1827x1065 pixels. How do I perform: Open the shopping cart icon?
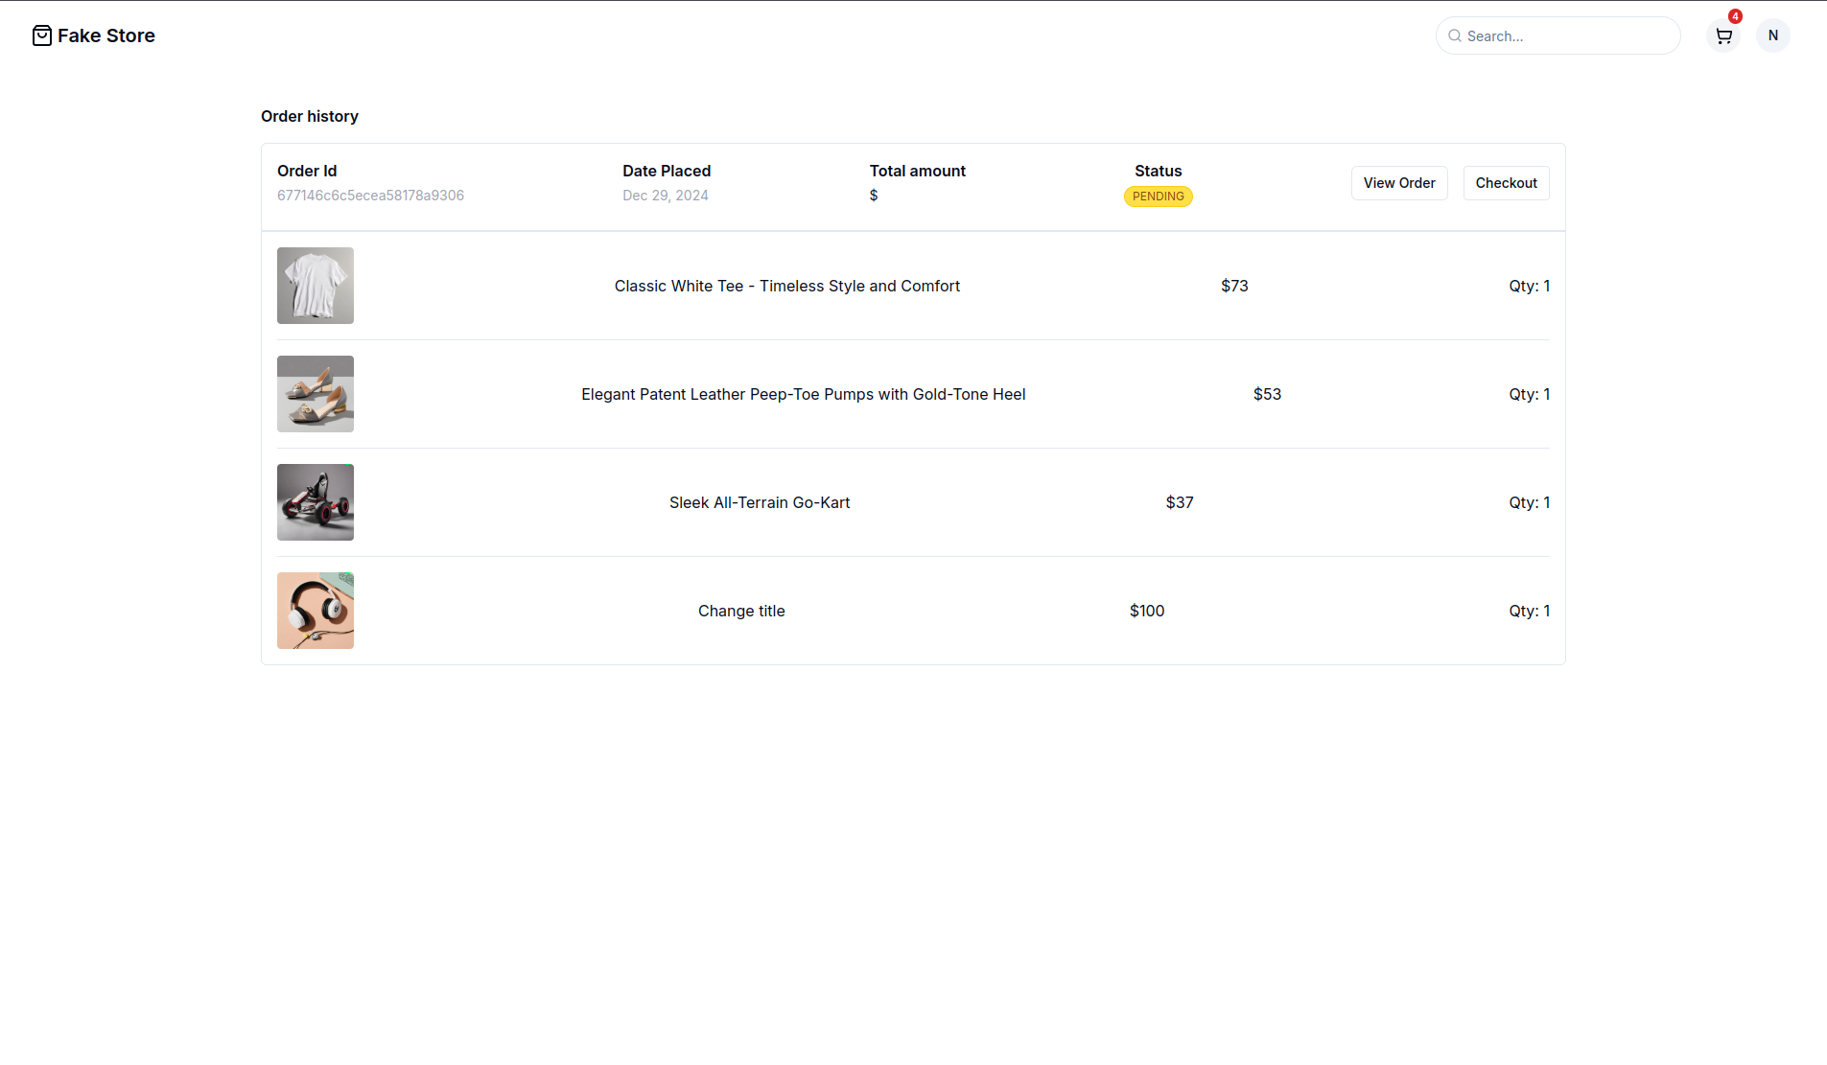tap(1723, 36)
